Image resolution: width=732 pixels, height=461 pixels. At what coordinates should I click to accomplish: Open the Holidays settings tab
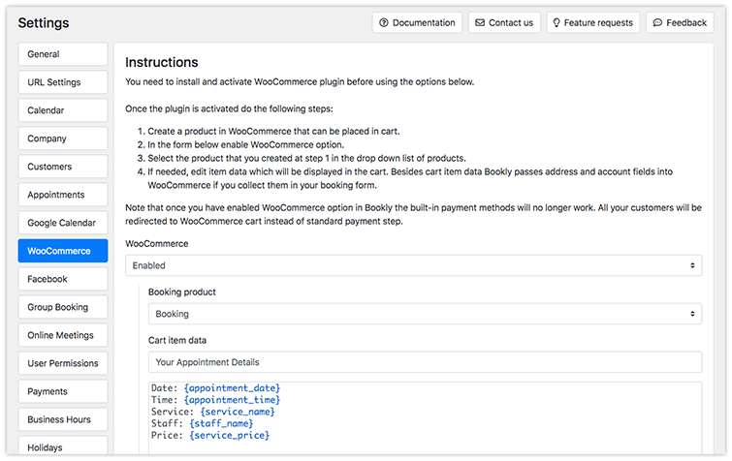pyautogui.click(x=63, y=446)
